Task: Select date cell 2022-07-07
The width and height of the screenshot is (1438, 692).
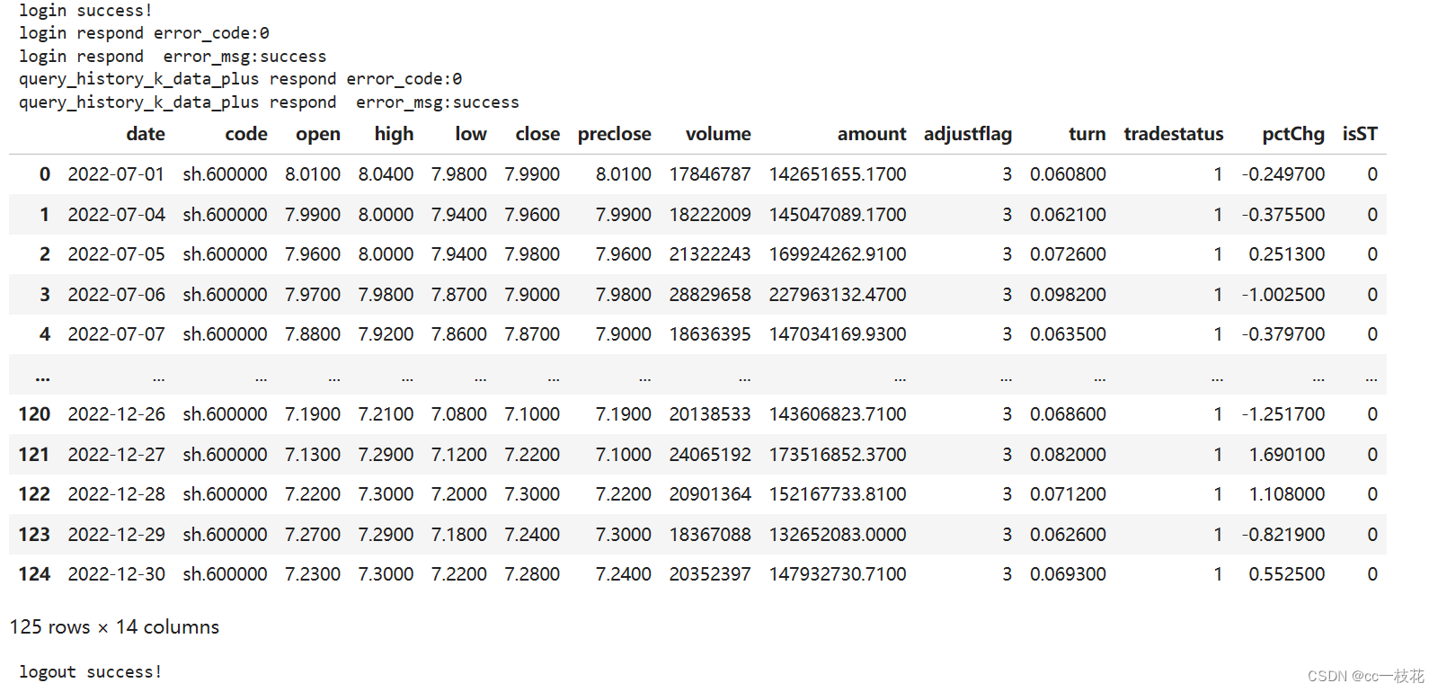Action: pyautogui.click(x=117, y=334)
